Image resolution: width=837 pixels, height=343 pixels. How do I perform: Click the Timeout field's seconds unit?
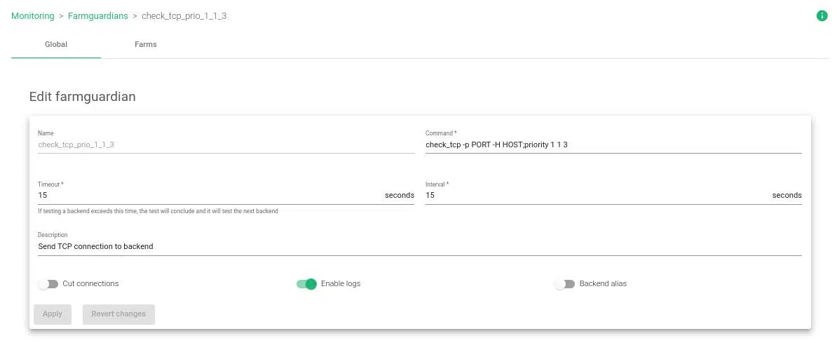click(x=400, y=195)
